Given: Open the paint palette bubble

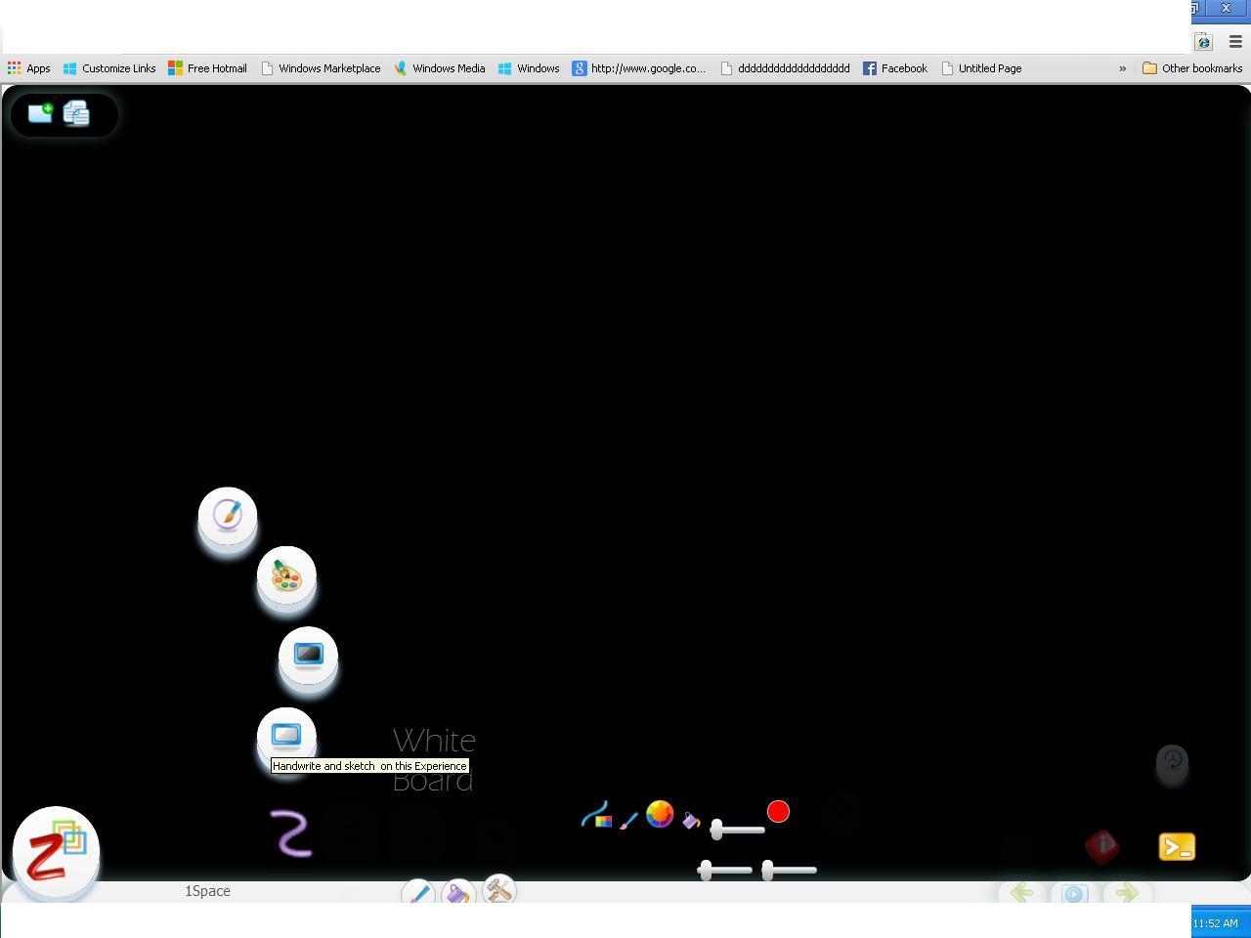Looking at the screenshot, I should pyautogui.click(x=286, y=576).
